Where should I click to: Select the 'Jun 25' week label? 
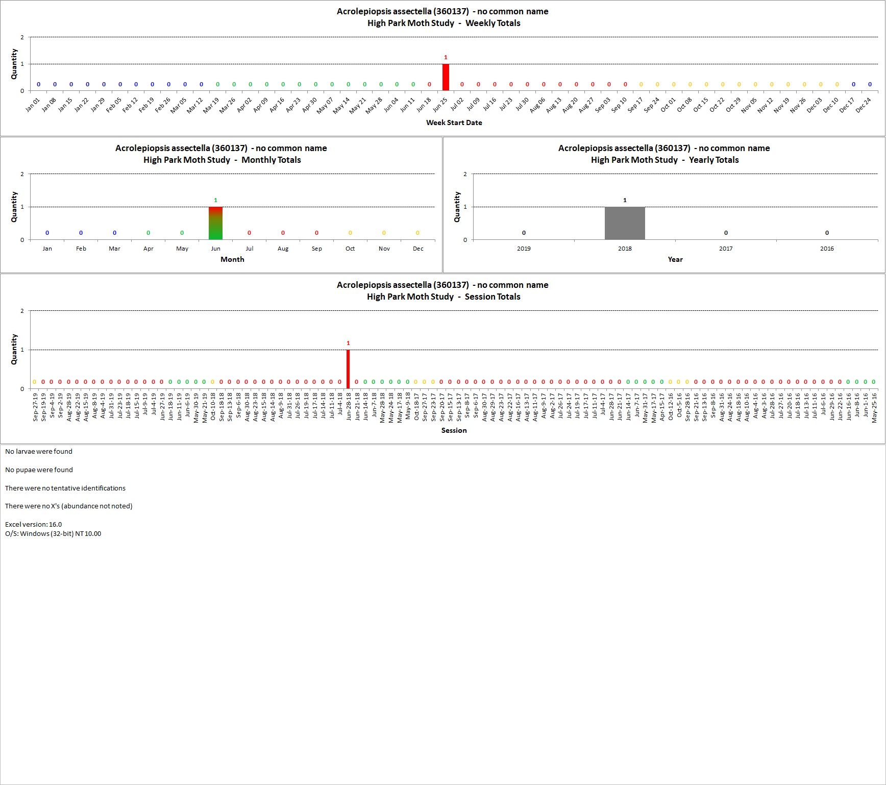click(439, 105)
